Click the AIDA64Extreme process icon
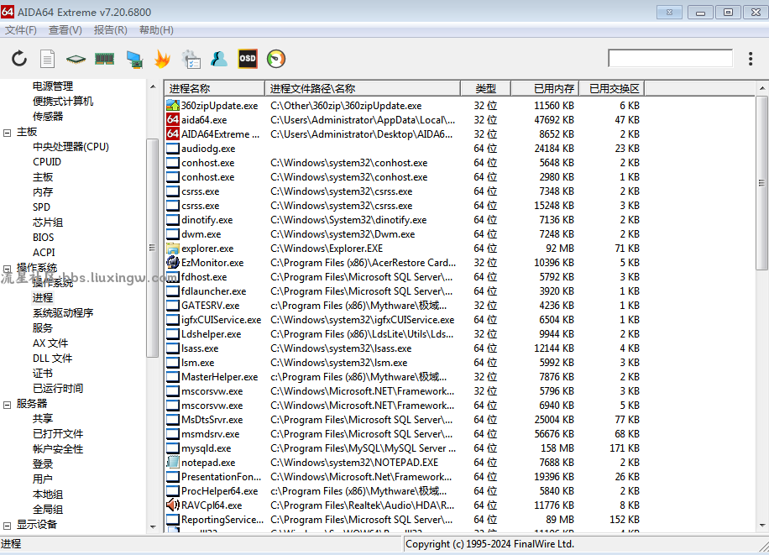Image resolution: width=769 pixels, height=555 pixels. click(173, 134)
